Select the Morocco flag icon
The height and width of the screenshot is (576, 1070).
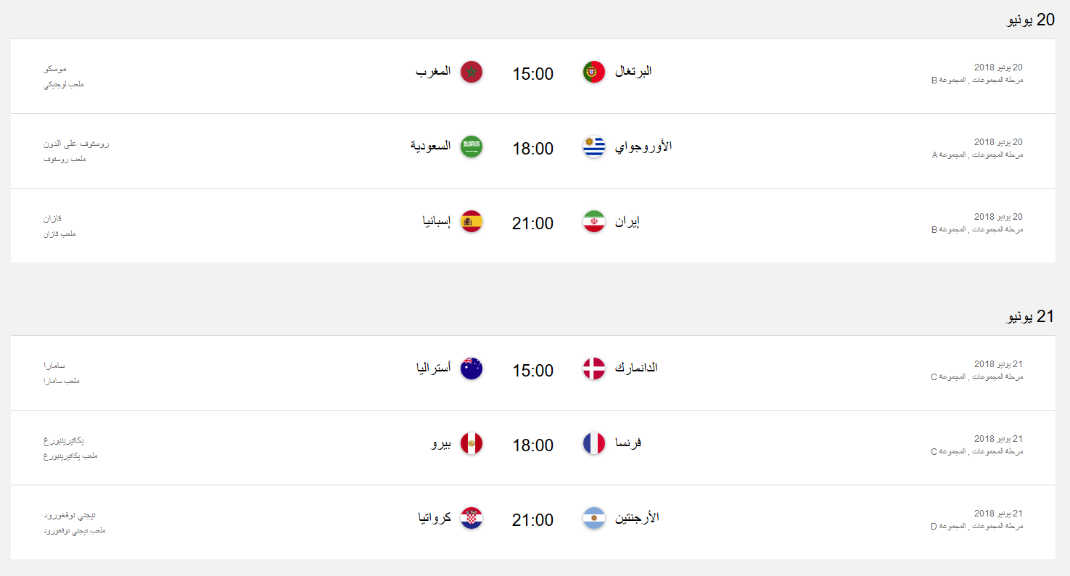click(x=472, y=73)
